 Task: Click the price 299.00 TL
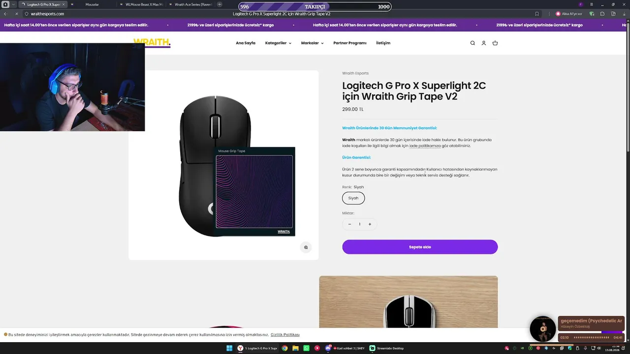[353, 110]
